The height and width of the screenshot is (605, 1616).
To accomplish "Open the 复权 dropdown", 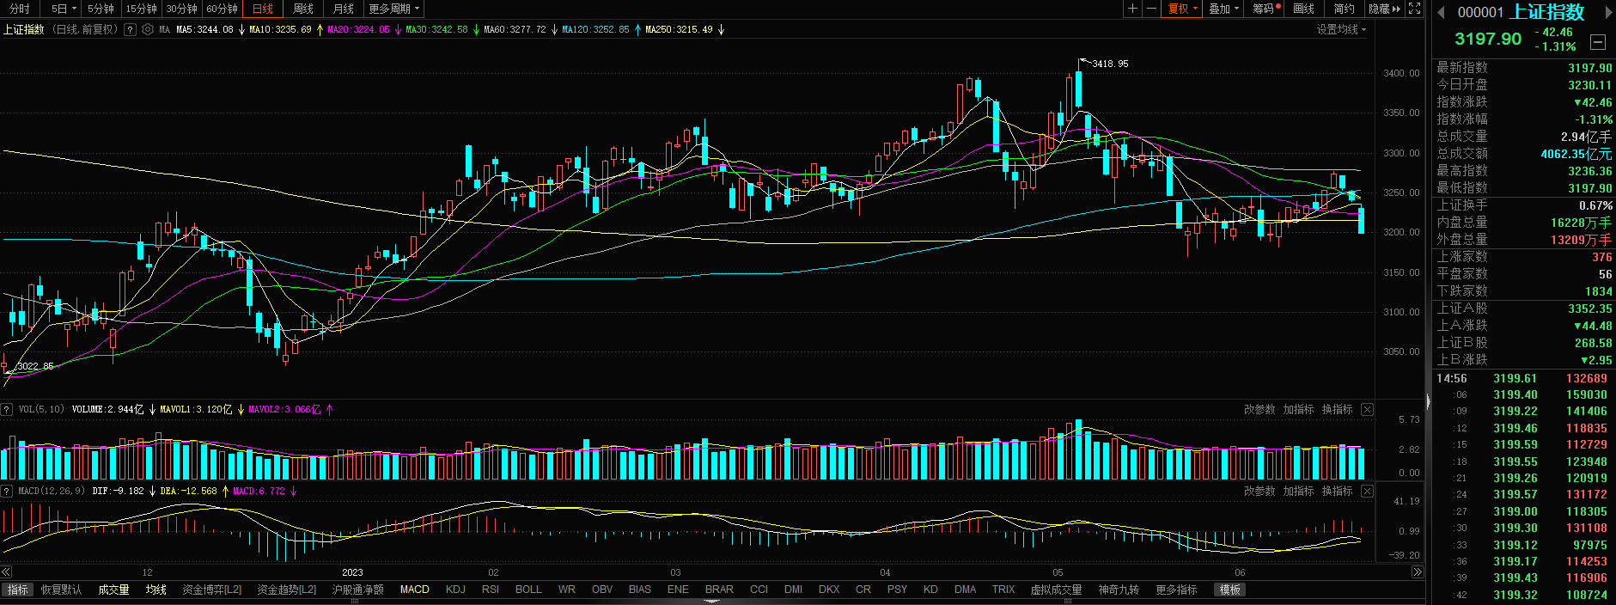I will click(1182, 9).
